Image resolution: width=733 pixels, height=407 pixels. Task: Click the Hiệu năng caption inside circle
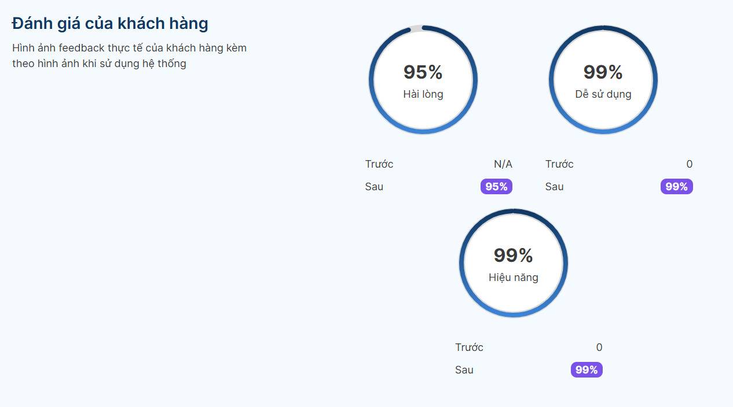[x=514, y=277]
